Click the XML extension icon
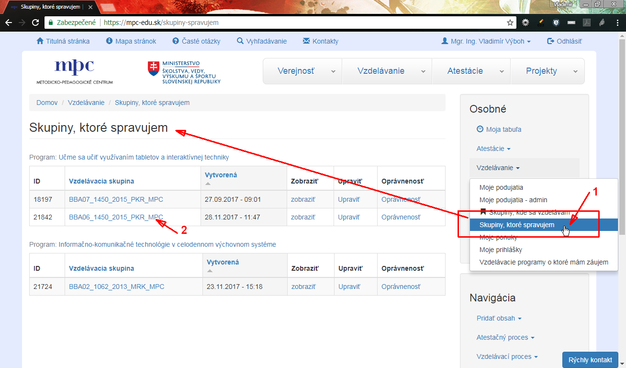Image resolution: width=626 pixels, height=368 pixels. (x=571, y=23)
